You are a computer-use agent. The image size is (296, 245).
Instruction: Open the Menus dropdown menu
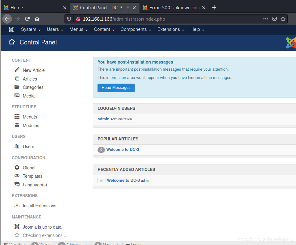click(78, 29)
